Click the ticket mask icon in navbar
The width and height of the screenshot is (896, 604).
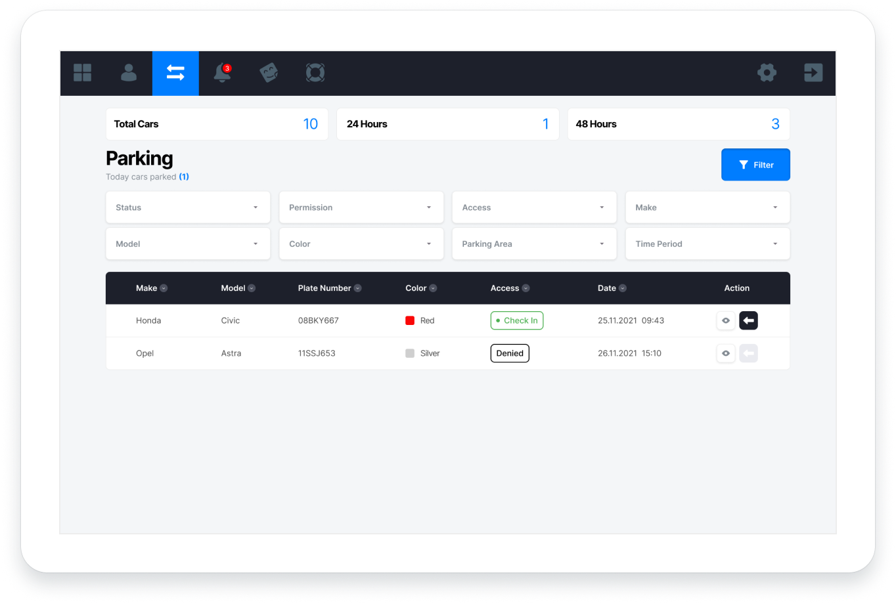[269, 73]
